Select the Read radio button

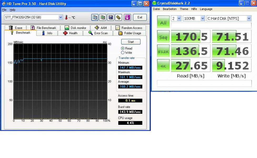point(123,48)
